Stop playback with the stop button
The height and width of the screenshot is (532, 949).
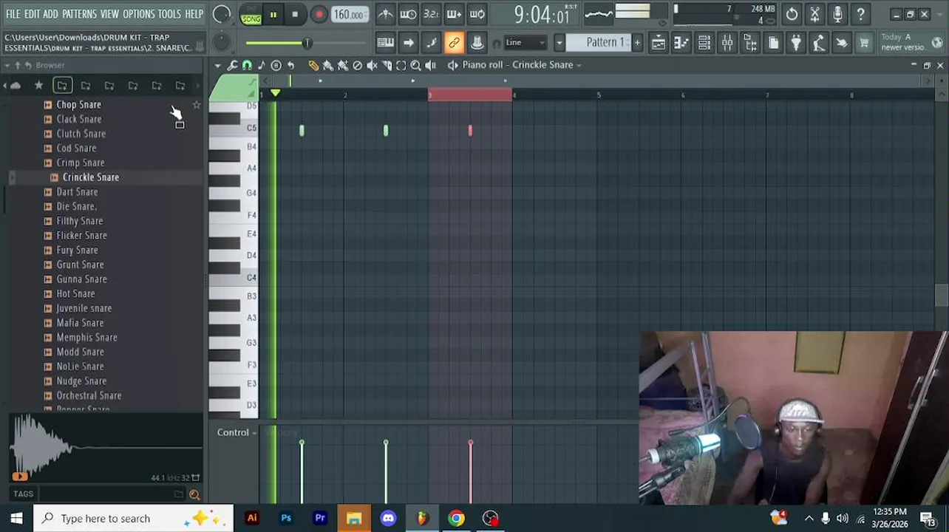point(295,14)
